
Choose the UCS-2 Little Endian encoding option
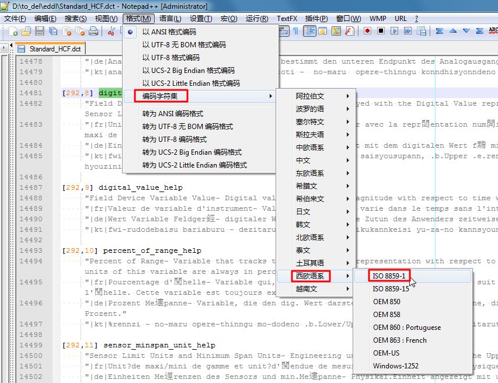point(191,83)
